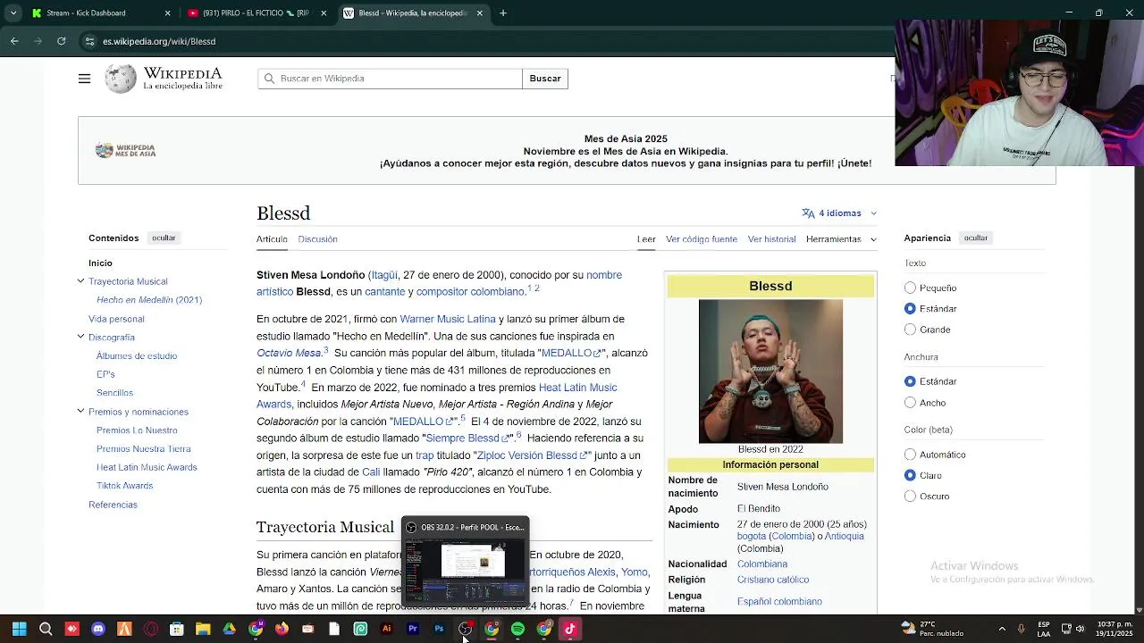This screenshot has width=1144, height=643.
Task: Open the Artículo tab
Action: point(272,239)
